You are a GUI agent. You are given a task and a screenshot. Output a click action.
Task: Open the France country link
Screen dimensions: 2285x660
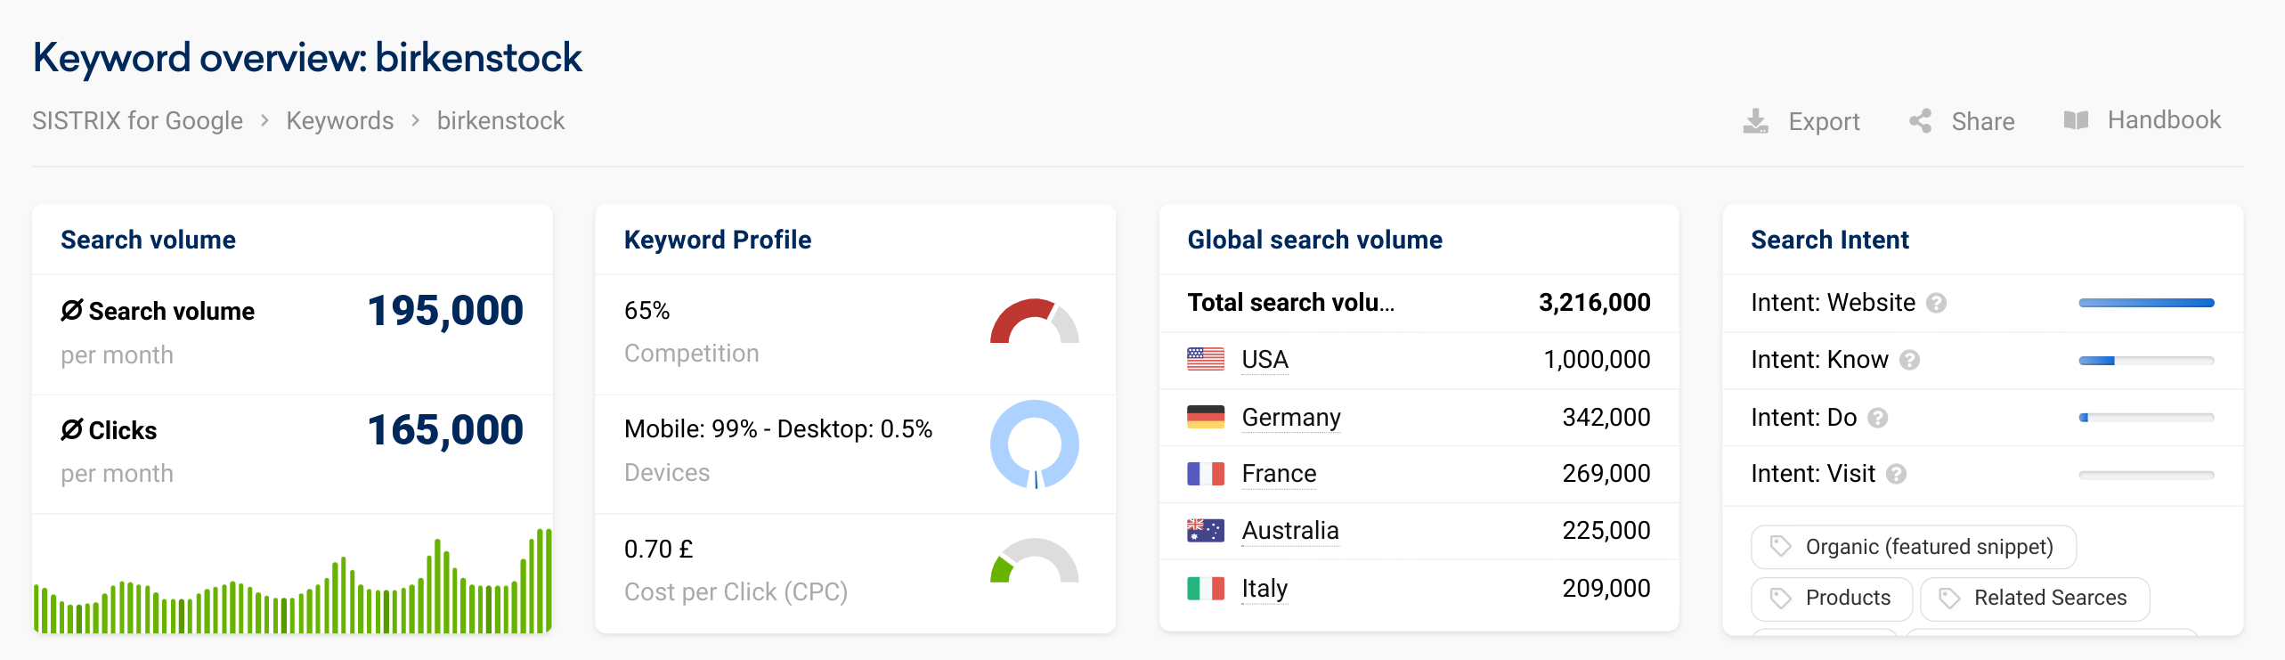point(1279,474)
